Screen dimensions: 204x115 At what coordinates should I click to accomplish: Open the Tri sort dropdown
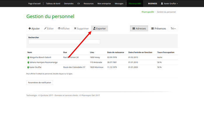(173, 28)
